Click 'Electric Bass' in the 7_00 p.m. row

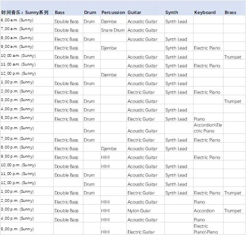(x=66, y=140)
